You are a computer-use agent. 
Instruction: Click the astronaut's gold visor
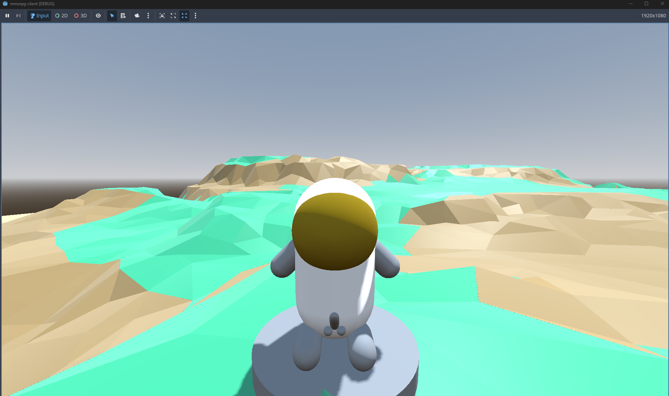[334, 232]
